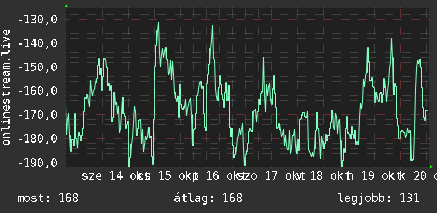Click the most: 168 statistic
This screenshot has width=437, height=213.
coord(48,198)
